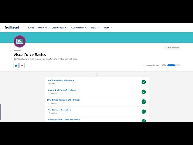Open Create & Edit Visualforce Pages unit
This screenshot has height=145, width=193.
pos(62,90)
